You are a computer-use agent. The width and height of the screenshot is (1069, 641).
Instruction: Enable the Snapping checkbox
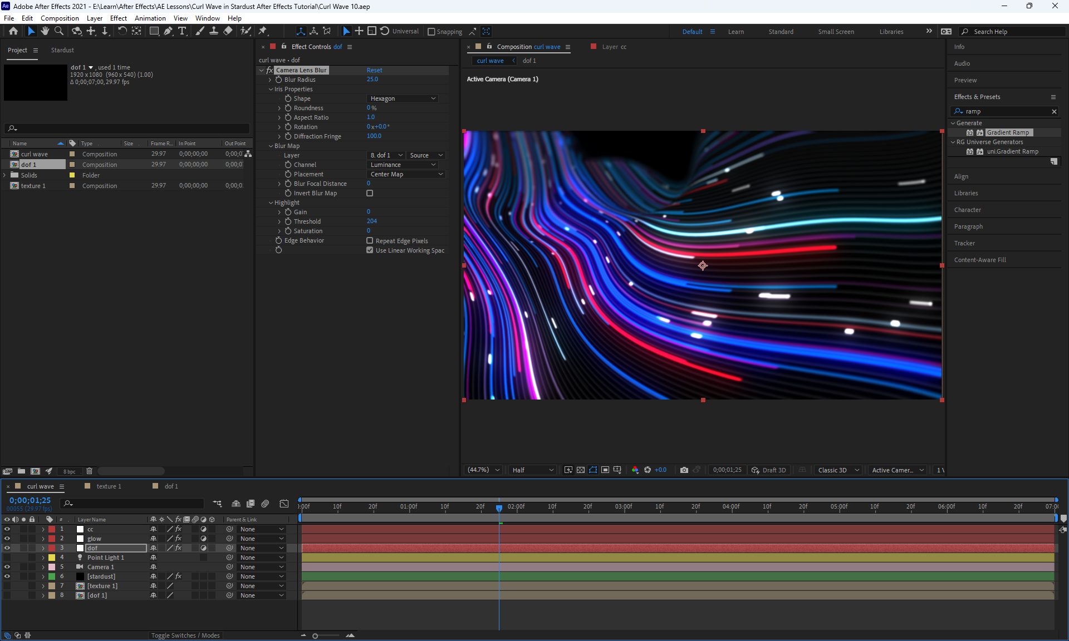pyautogui.click(x=431, y=32)
